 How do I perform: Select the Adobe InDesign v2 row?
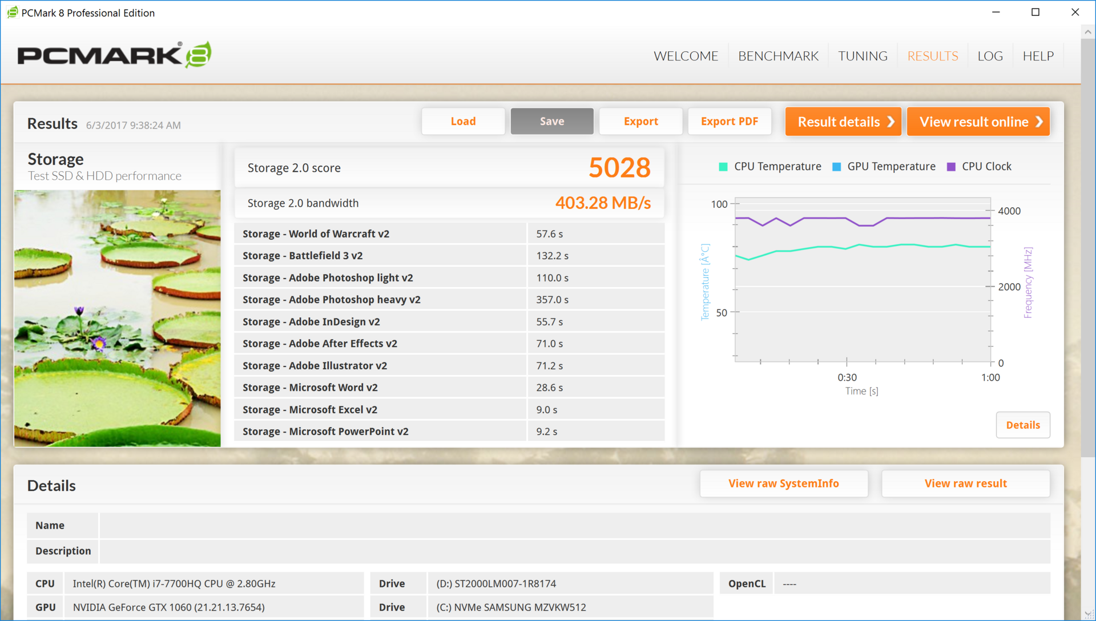click(x=449, y=321)
